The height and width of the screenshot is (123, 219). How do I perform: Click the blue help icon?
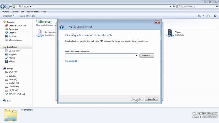(x=215, y=16)
